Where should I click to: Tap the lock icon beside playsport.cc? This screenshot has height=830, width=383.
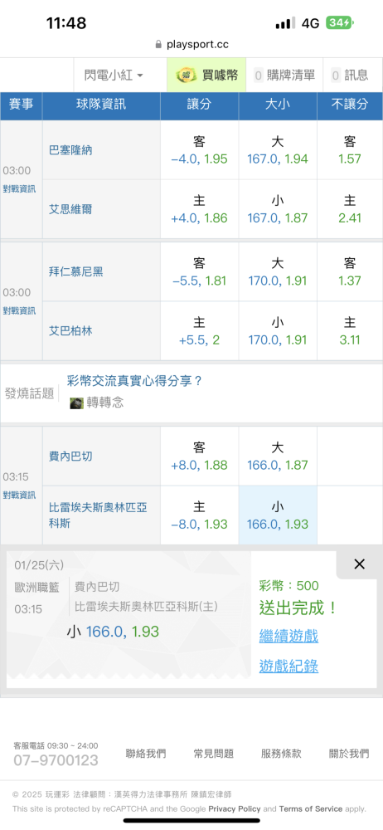click(x=158, y=45)
